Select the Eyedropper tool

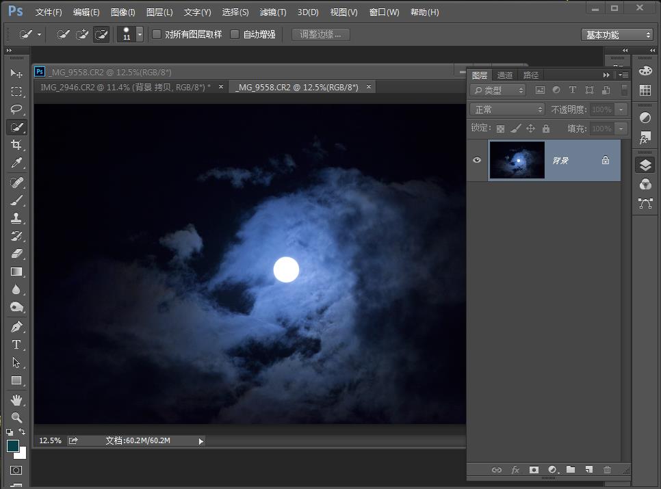(16, 163)
